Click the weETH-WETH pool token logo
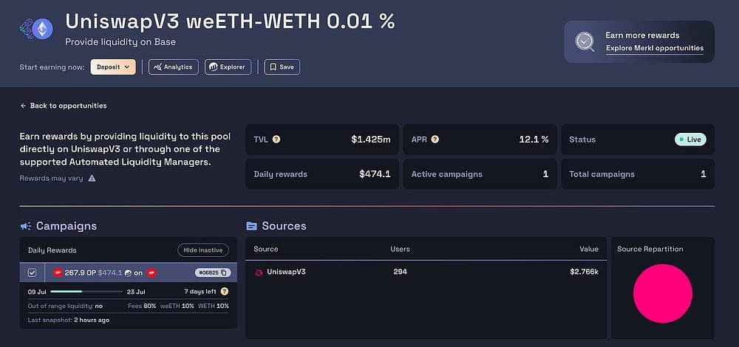Image resolution: width=739 pixels, height=347 pixels. tap(36, 29)
